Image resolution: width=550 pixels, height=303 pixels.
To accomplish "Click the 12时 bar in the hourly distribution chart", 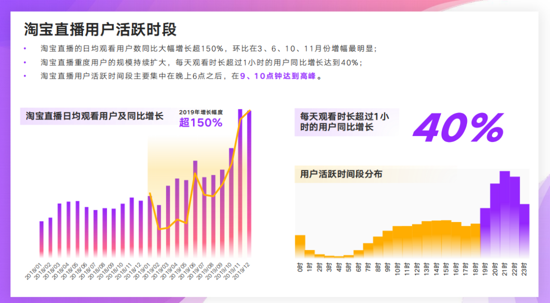I will pos(417,241).
